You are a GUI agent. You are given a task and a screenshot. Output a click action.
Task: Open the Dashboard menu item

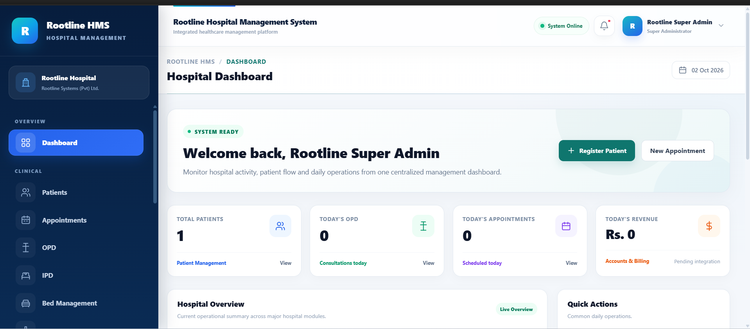[76, 143]
